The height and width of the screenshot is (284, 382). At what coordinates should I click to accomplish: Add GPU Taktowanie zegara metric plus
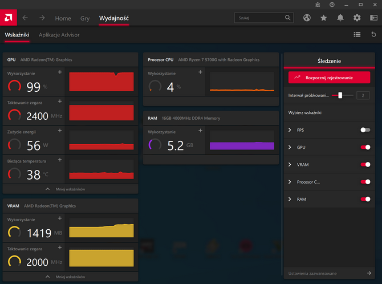[60, 102]
